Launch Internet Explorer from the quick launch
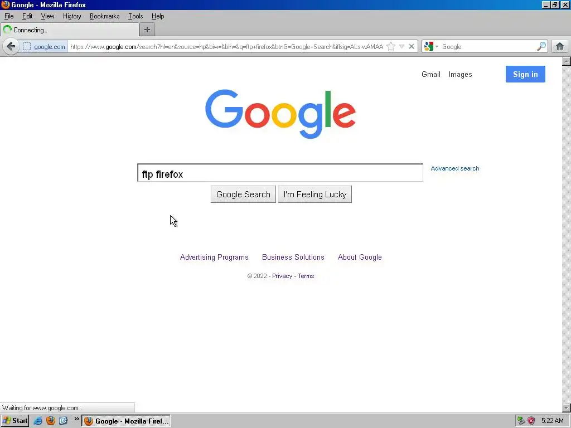 (38, 421)
